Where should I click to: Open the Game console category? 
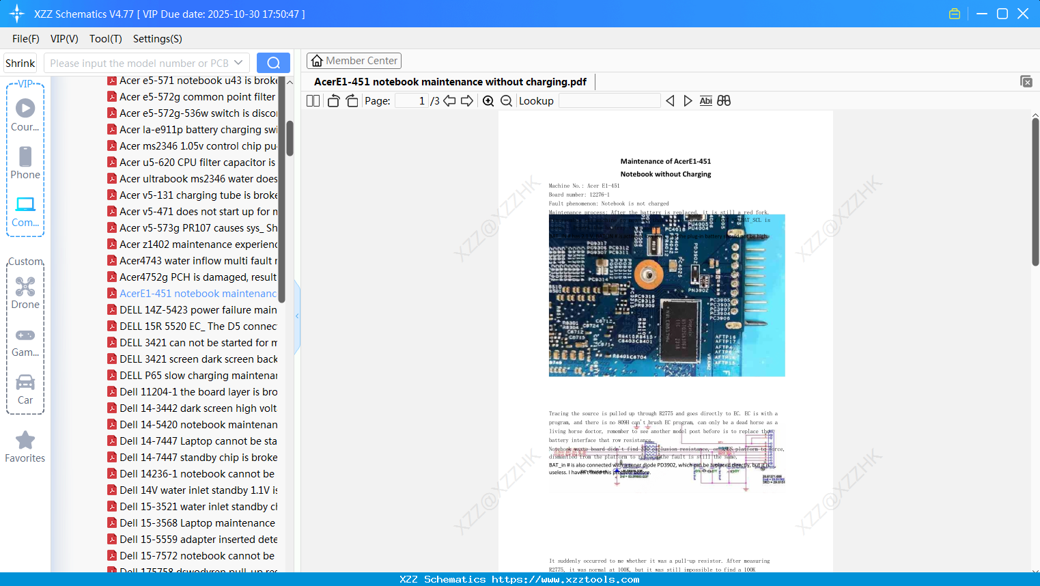25,341
